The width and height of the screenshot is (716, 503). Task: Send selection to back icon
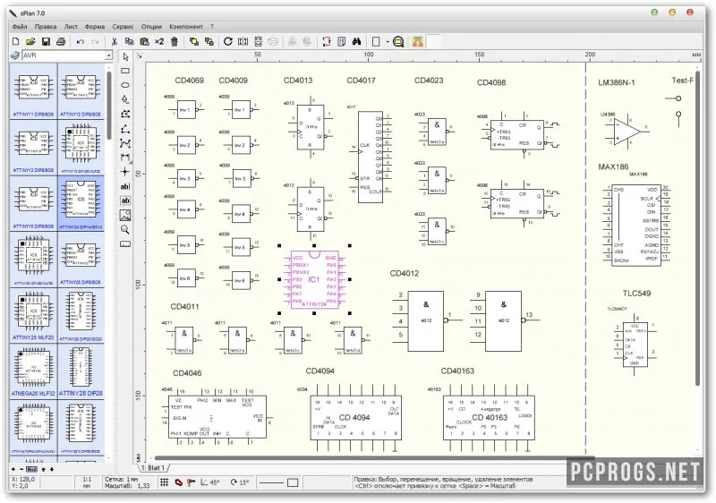click(209, 41)
